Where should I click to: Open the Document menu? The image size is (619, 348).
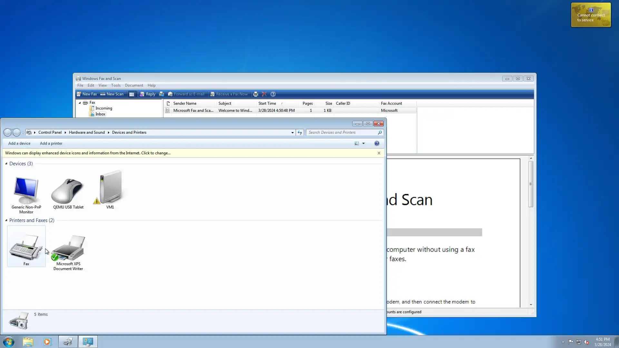(x=134, y=85)
